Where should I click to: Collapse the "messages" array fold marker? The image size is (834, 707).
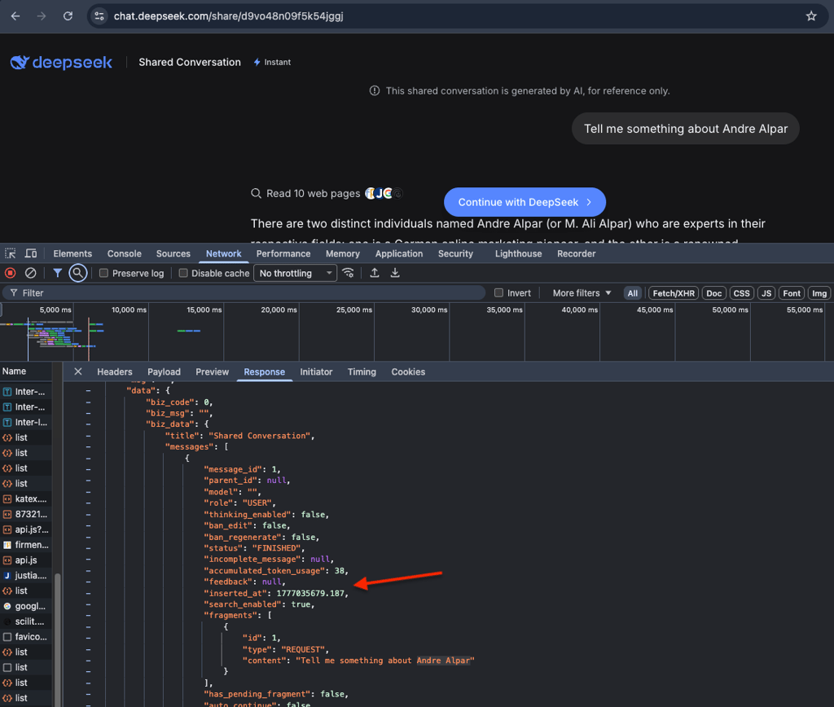tap(88, 447)
